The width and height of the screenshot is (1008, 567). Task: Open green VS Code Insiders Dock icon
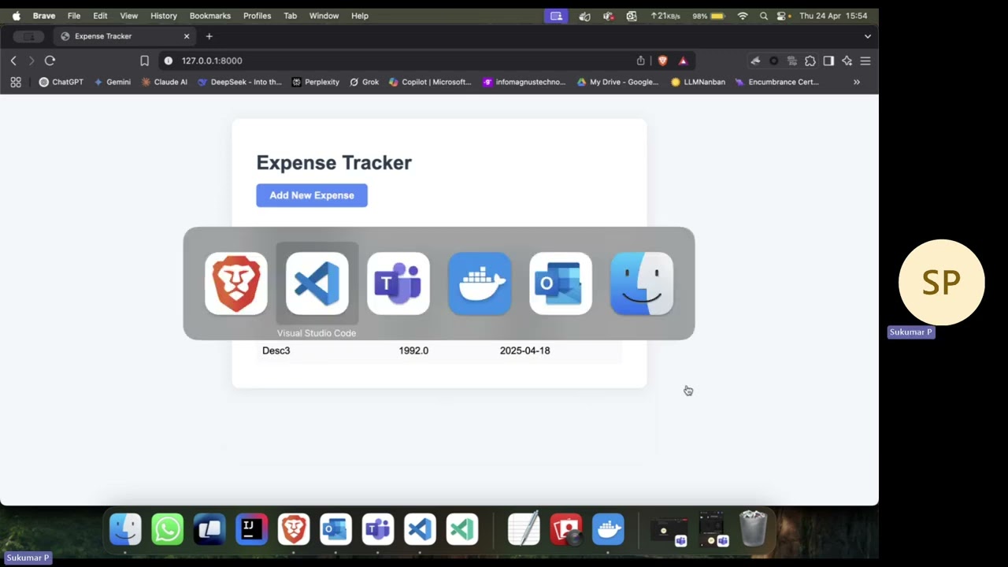click(462, 529)
